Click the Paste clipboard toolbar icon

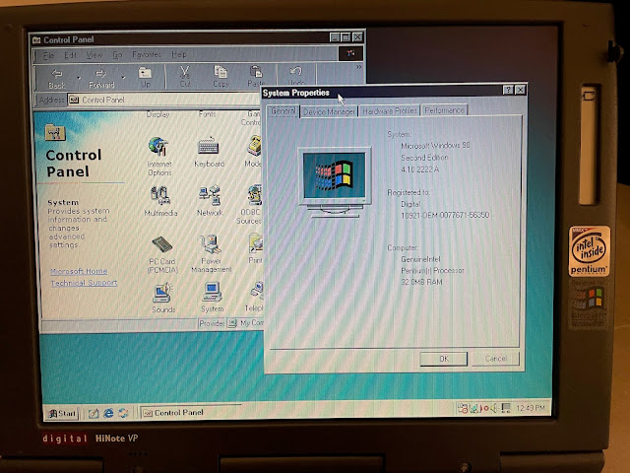click(x=256, y=76)
